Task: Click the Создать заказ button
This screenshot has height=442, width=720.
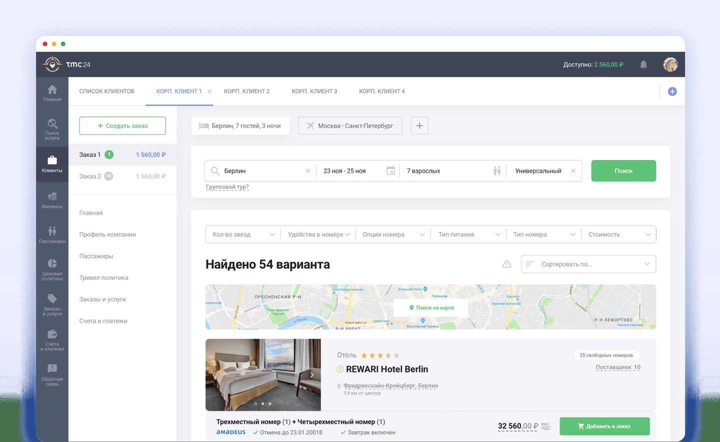Action: (122, 125)
